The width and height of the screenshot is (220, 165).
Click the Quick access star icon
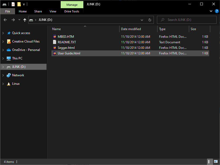(9, 33)
